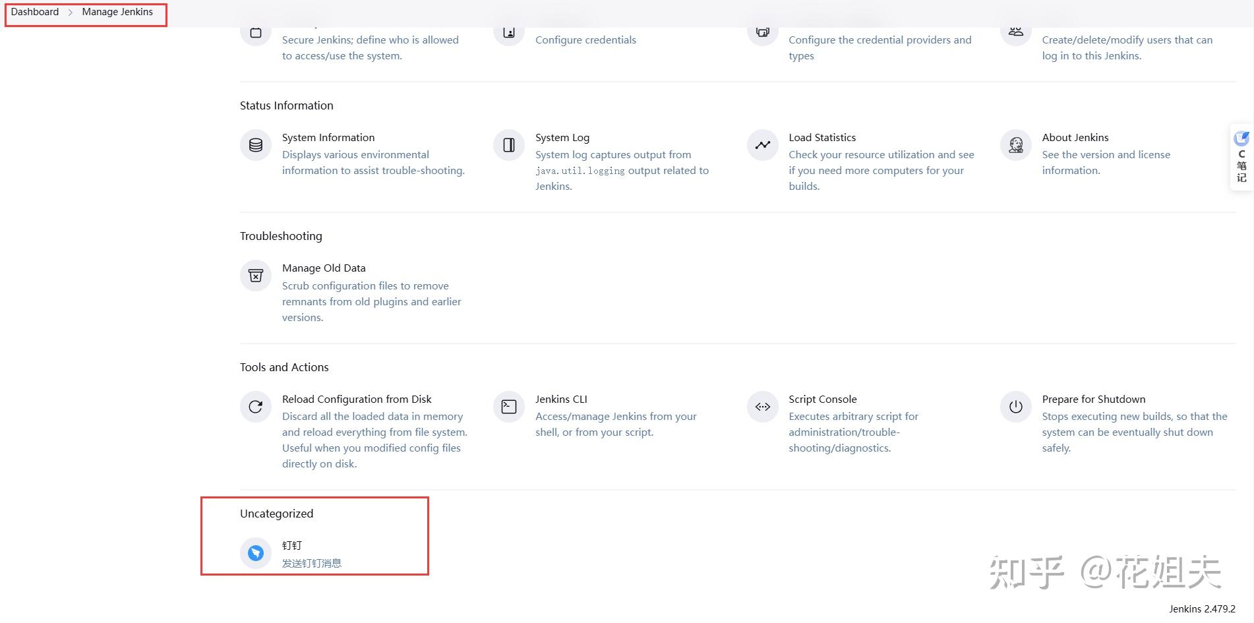Viewport: 1254px width, 623px height.
Task: Click the Prepare for Shutdown power icon
Action: (x=1016, y=407)
